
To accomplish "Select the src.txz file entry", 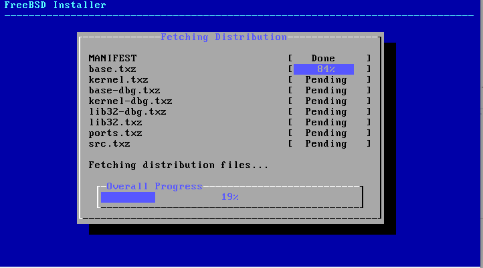I will click(x=109, y=144).
